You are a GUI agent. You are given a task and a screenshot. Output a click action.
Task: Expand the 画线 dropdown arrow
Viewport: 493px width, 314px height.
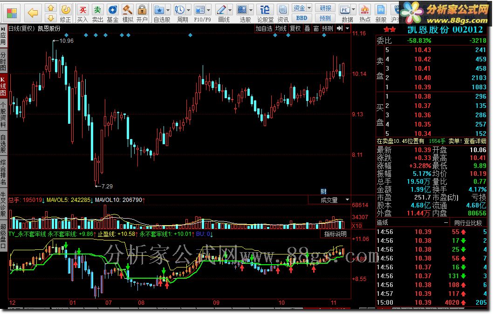[x=230, y=10]
